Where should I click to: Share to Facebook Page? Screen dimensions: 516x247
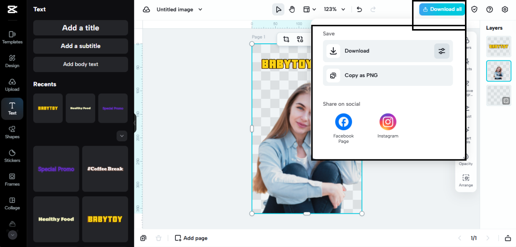pyautogui.click(x=344, y=128)
